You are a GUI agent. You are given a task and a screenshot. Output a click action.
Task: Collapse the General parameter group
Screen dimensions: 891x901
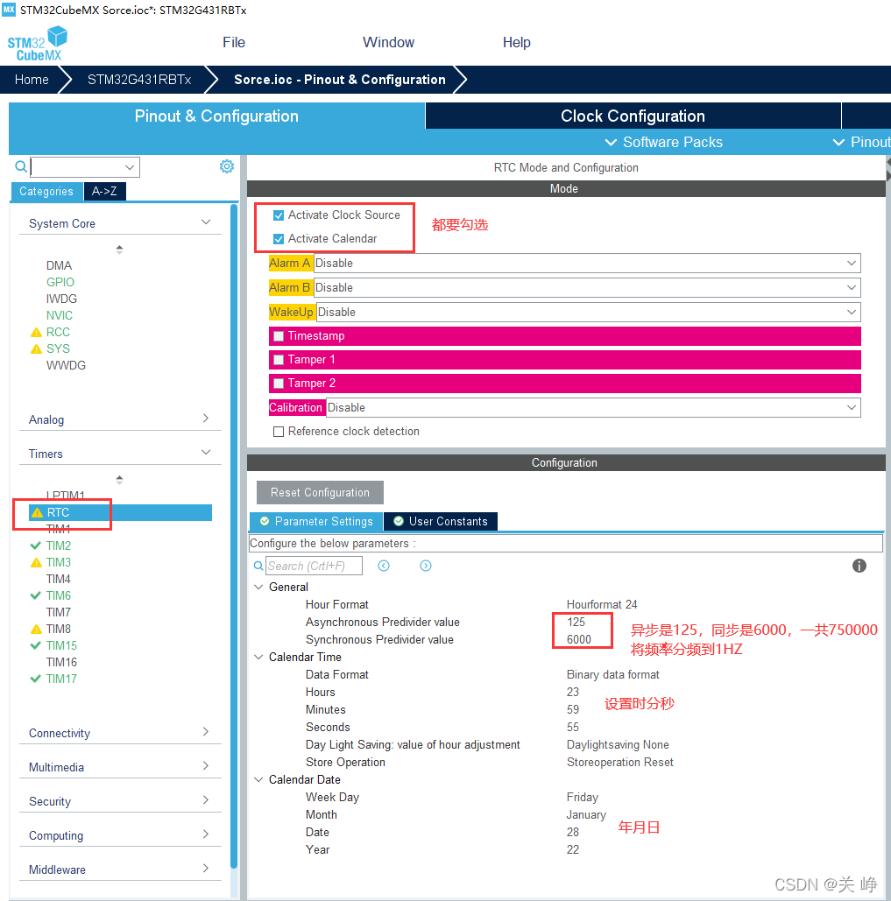[258, 587]
